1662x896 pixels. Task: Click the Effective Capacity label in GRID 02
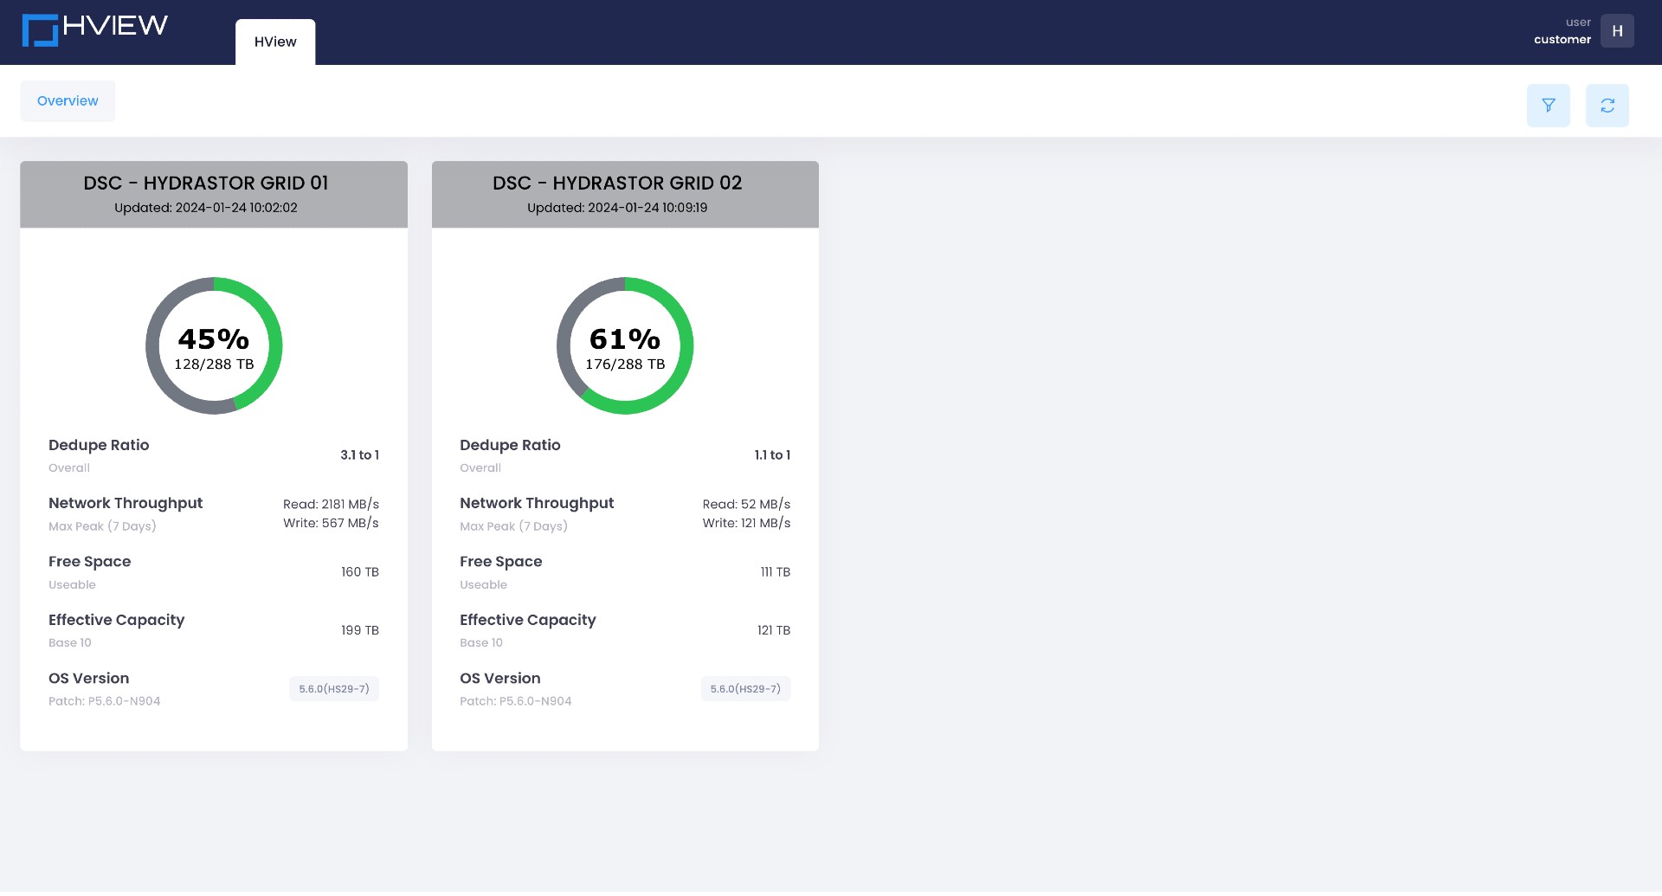[x=528, y=620]
